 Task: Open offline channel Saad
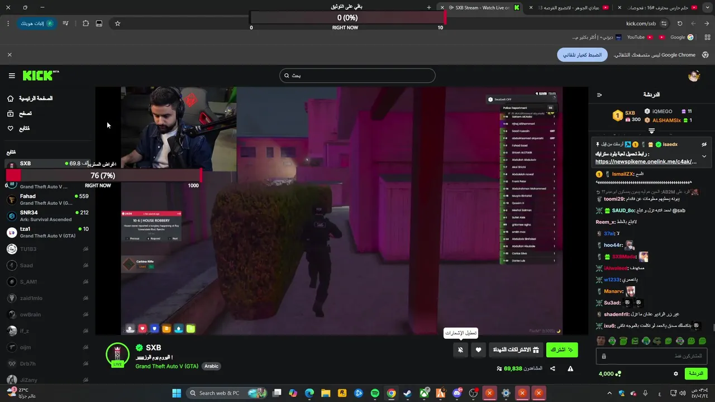pos(47,265)
